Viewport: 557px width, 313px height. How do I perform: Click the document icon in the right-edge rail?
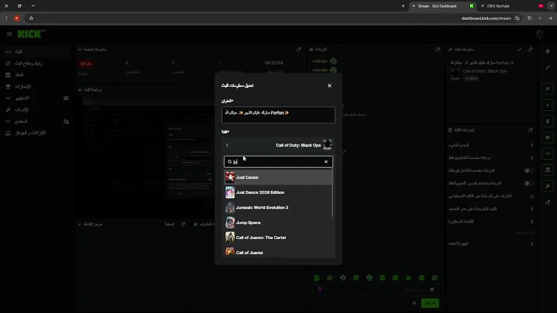pyautogui.click(x=547, y=121)
